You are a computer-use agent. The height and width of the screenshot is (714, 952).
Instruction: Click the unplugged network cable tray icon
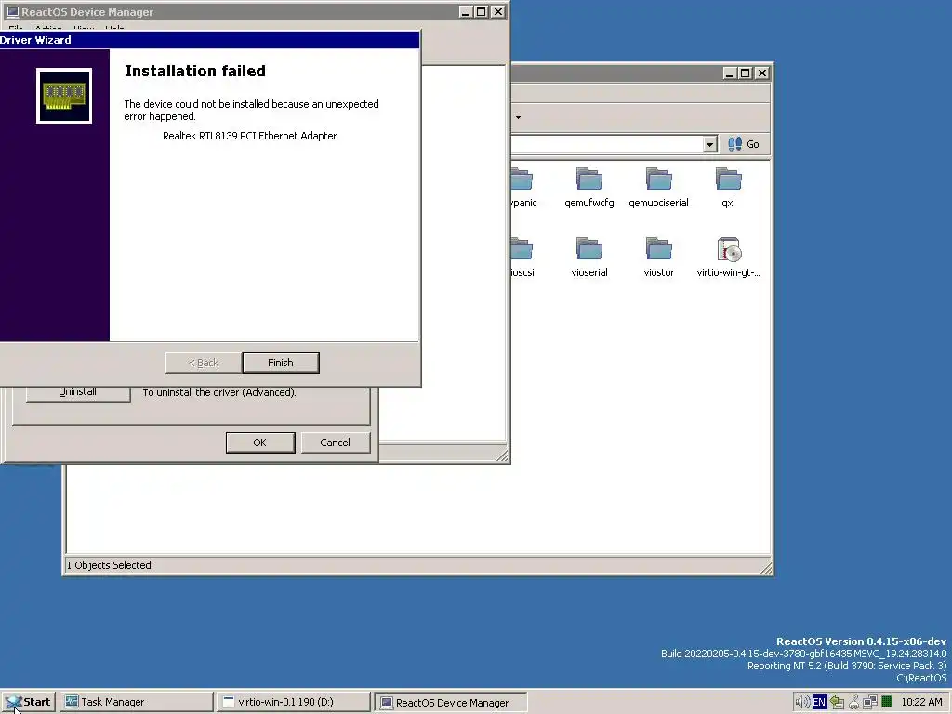[853, 702]
